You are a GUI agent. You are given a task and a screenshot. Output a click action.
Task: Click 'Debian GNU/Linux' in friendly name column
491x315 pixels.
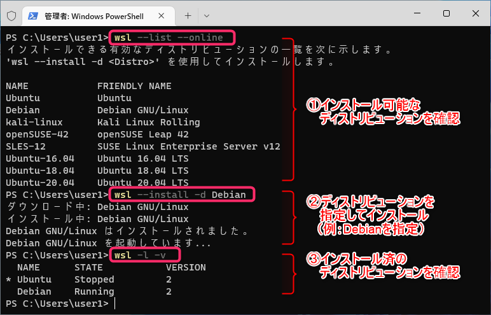(143, 110)
